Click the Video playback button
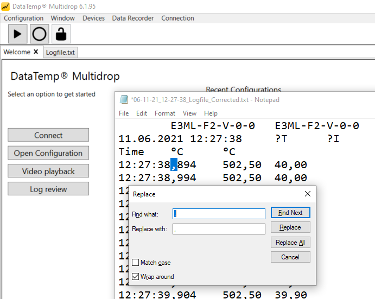375x299 pixels. (x=48, y=171)
